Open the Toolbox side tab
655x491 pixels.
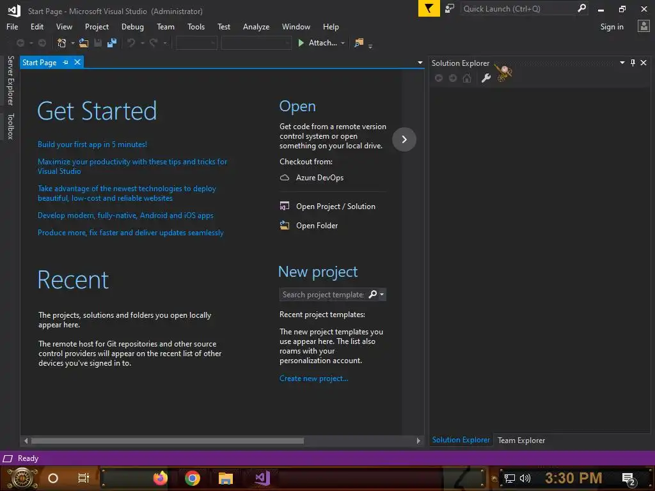(11, 126)
